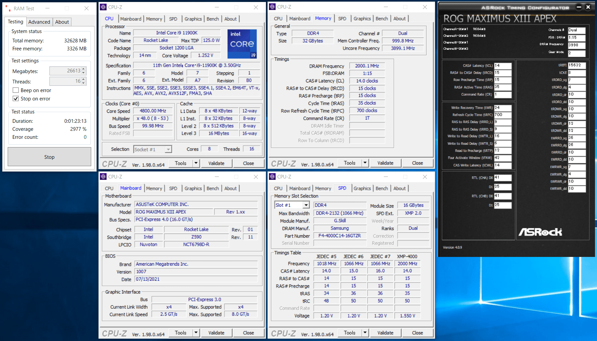The image size is (597, 341).
Task: Select Memory tab in the CPU window
Action: point(154,19)
